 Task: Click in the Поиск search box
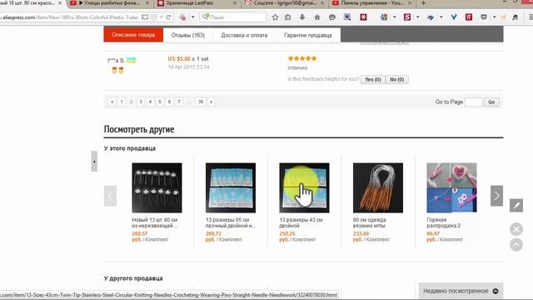233,17
